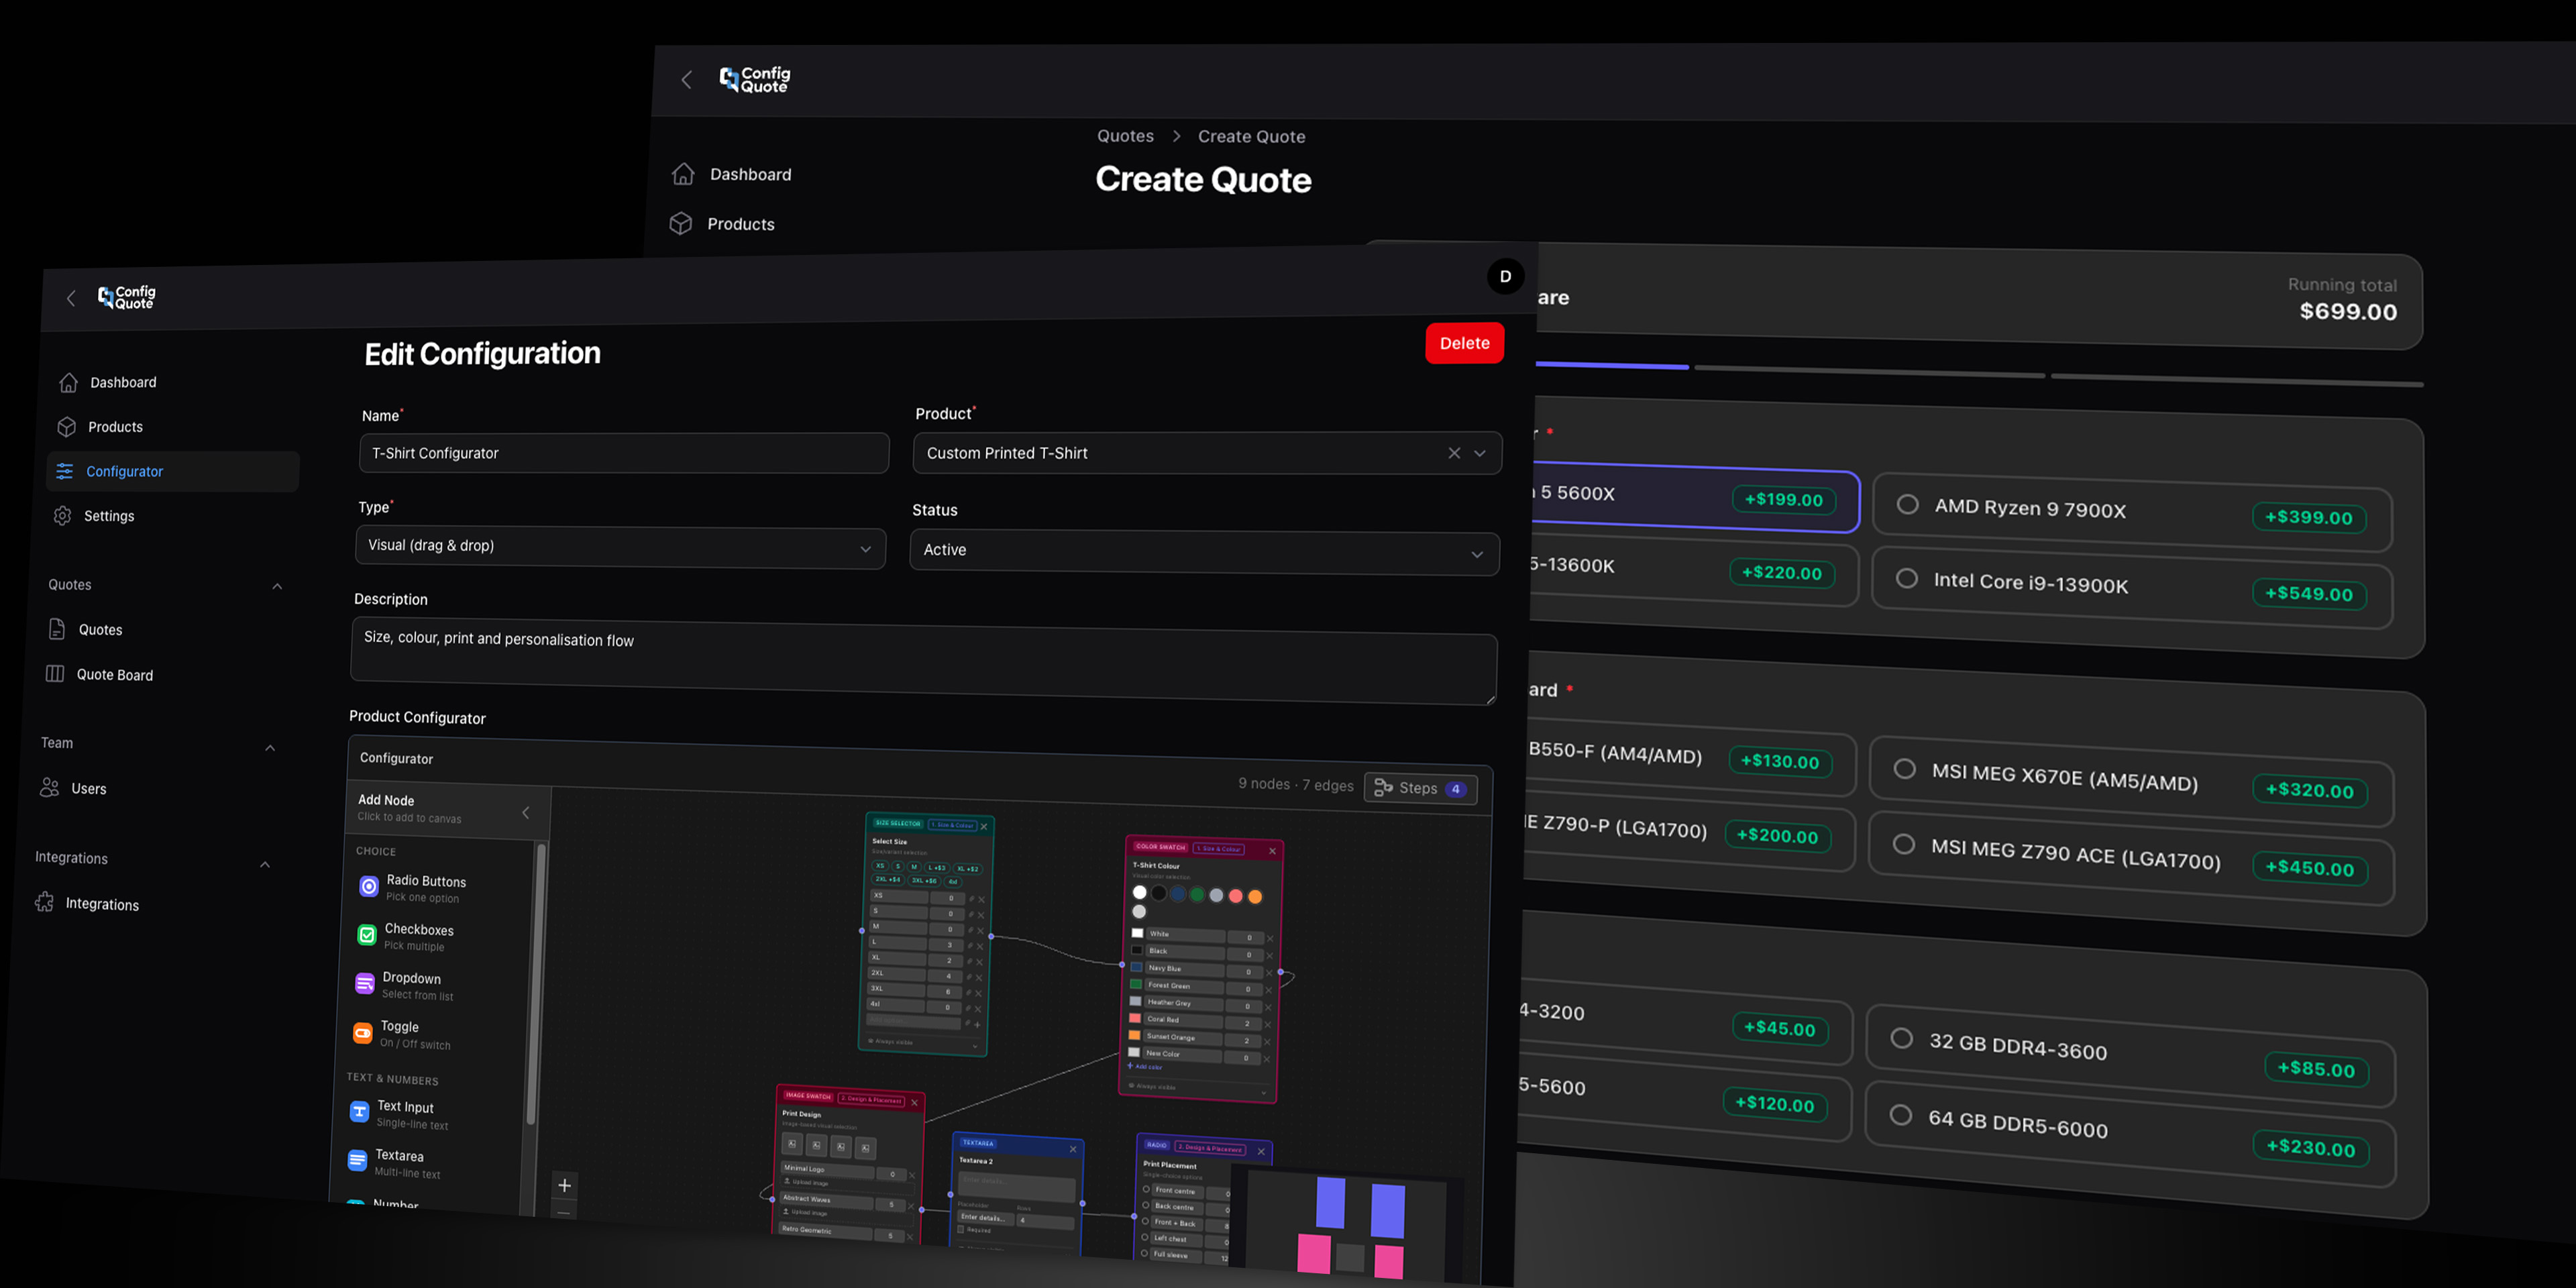Click the Delete configuration button

tap(1464, 342)
